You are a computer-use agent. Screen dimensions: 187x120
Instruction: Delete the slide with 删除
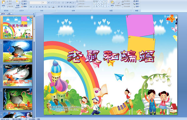(24, 6)
